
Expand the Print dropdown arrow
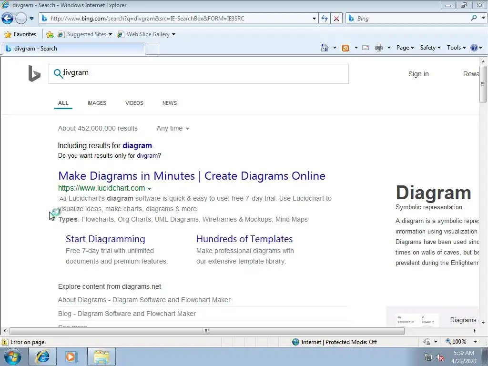click(x=389, y=48)
